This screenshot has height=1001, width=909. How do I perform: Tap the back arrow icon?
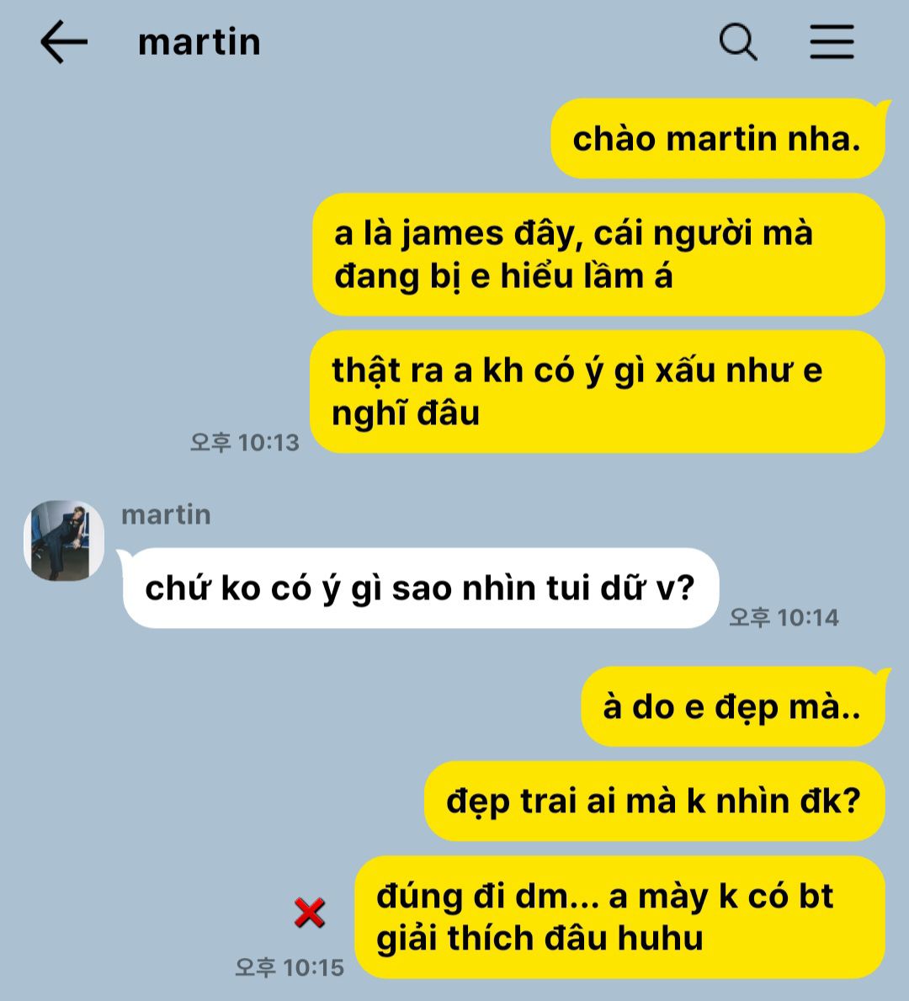(64, 42)
